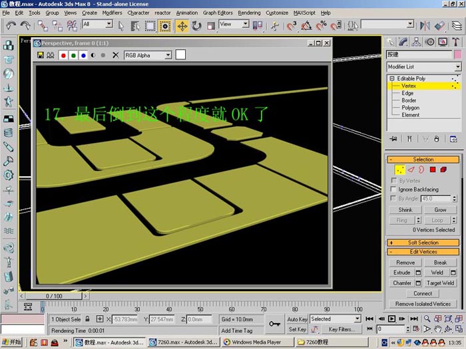This screenshot has height=349, width=466.
Task: Click the white color swatch in render window
Action: (180, 55)
